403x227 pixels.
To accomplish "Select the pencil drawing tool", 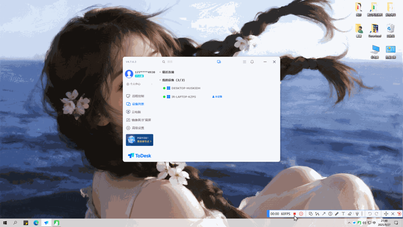I will pos(337,214).
